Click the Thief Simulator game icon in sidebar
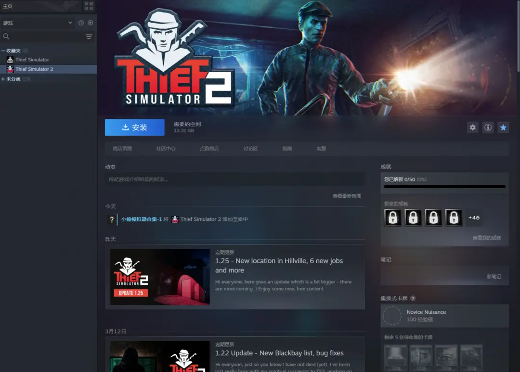Viewport: 520px width, 372px height. pos(10,60)
